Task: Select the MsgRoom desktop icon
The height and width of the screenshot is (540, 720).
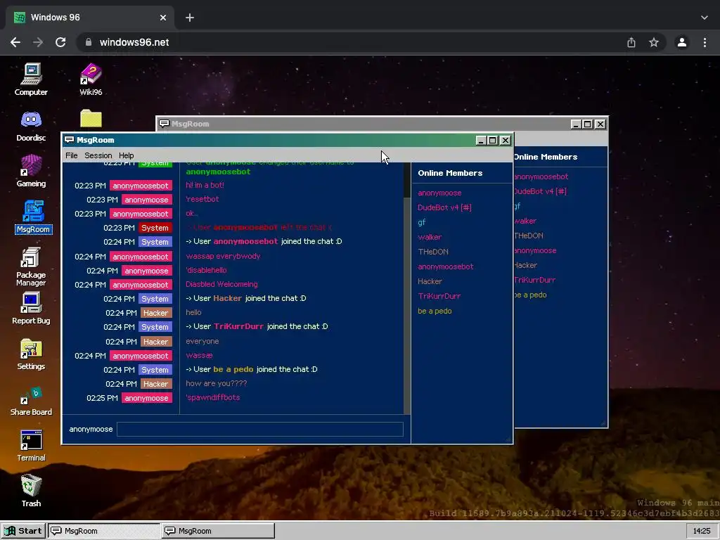Action: click(x=33, y=217)
